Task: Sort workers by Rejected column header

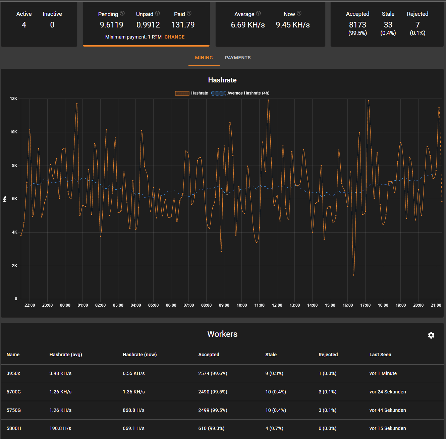Action: 328,355
